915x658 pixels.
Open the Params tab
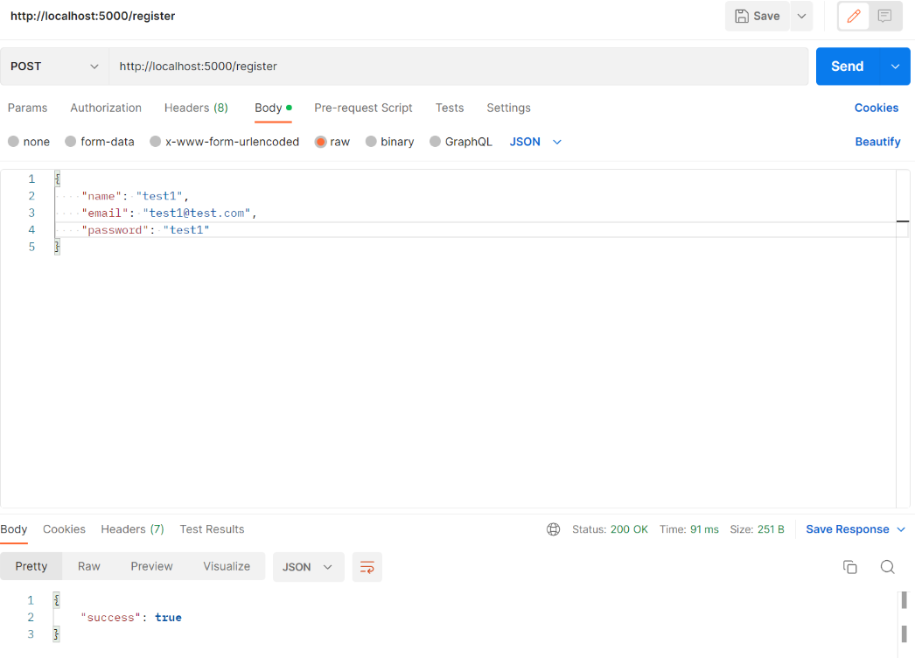pos(27,108)
